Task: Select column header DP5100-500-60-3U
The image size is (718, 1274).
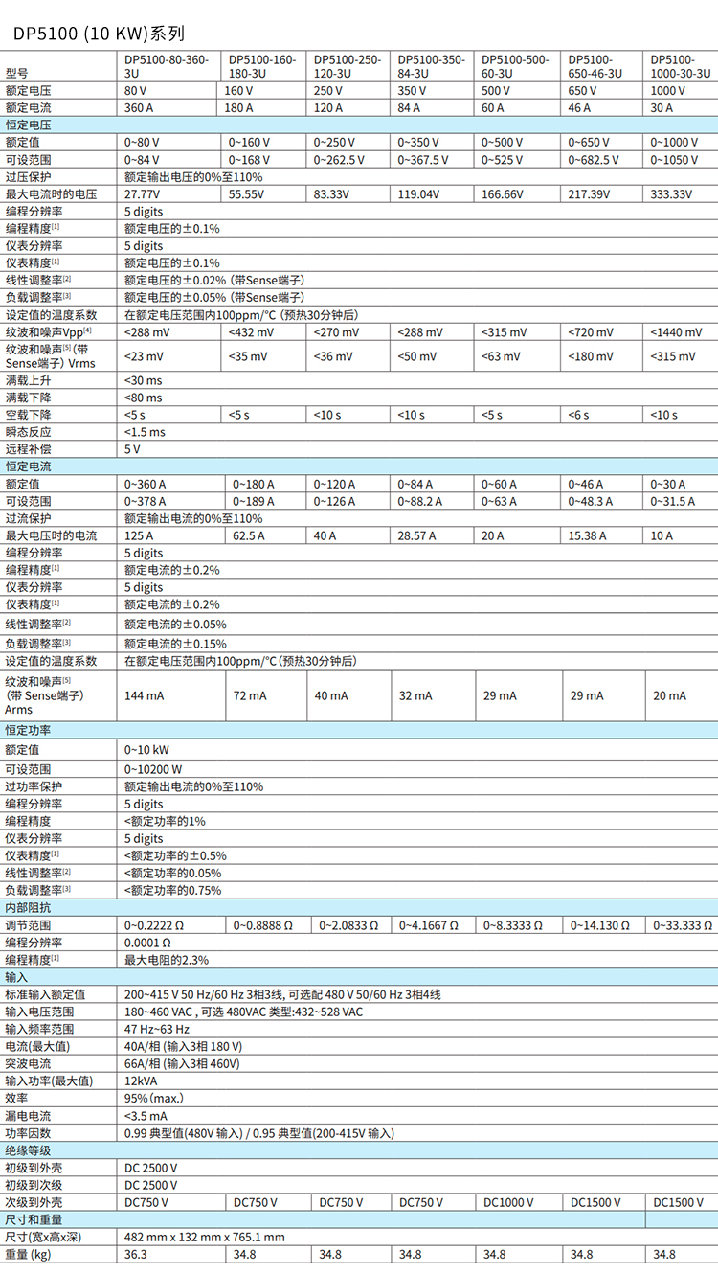Action: [515, 65]
